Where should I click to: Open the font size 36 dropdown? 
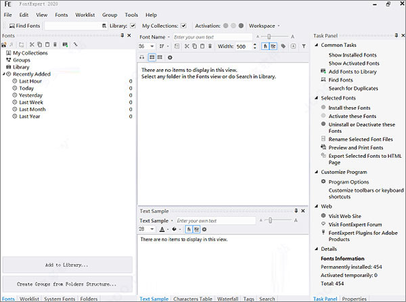152,46
